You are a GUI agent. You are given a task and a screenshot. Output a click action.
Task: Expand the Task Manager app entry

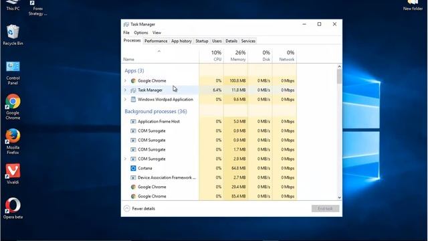[125, 90]
